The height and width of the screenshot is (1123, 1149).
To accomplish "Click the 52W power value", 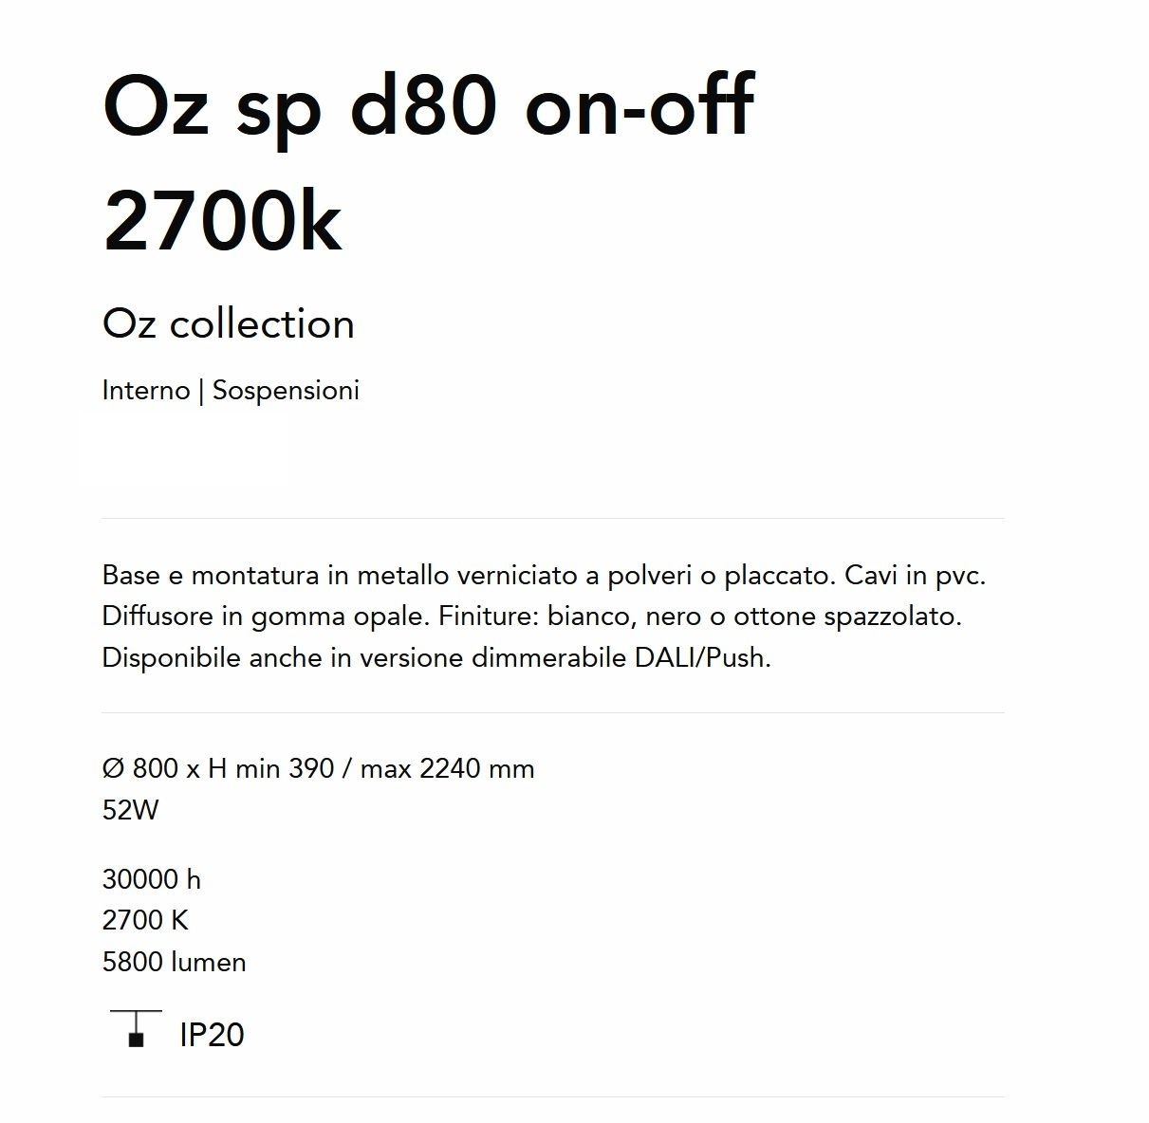I will click(x=131, y=810).
